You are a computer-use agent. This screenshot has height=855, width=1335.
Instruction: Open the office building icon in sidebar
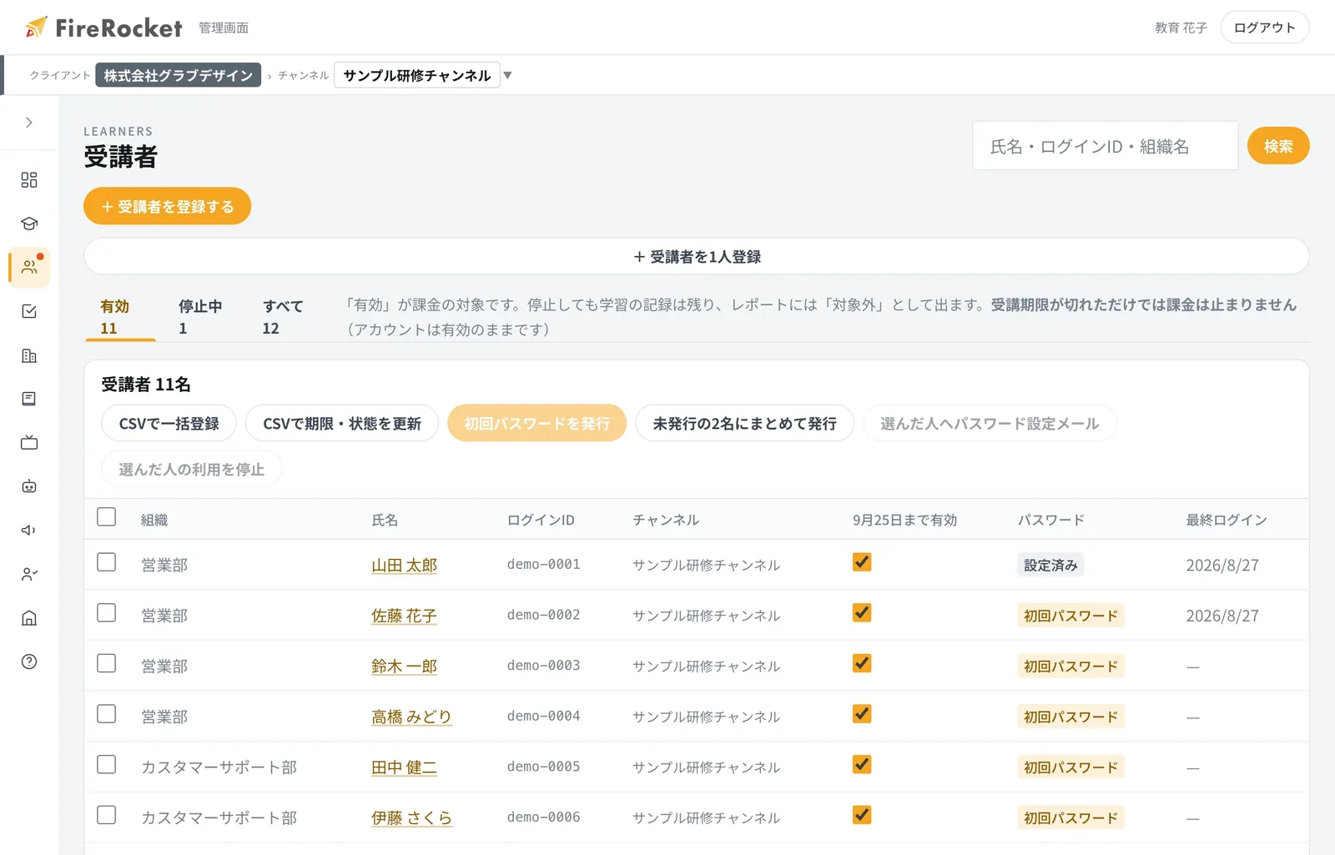(29, 355)
